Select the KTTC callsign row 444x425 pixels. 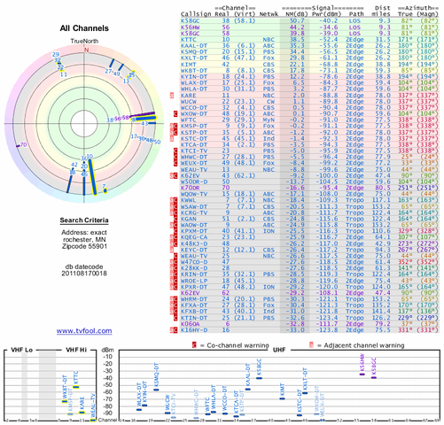[309, 40]
